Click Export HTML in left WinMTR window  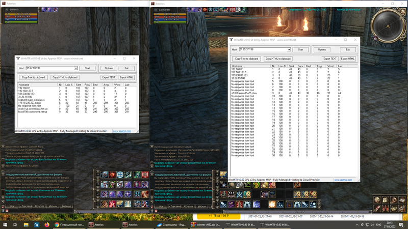pyautogui.click(x=126, y=77)
